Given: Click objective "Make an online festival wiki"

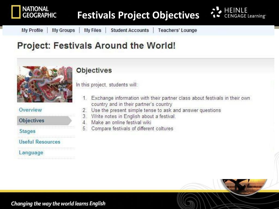Looking at the screenshot, I should coord(121,122).
